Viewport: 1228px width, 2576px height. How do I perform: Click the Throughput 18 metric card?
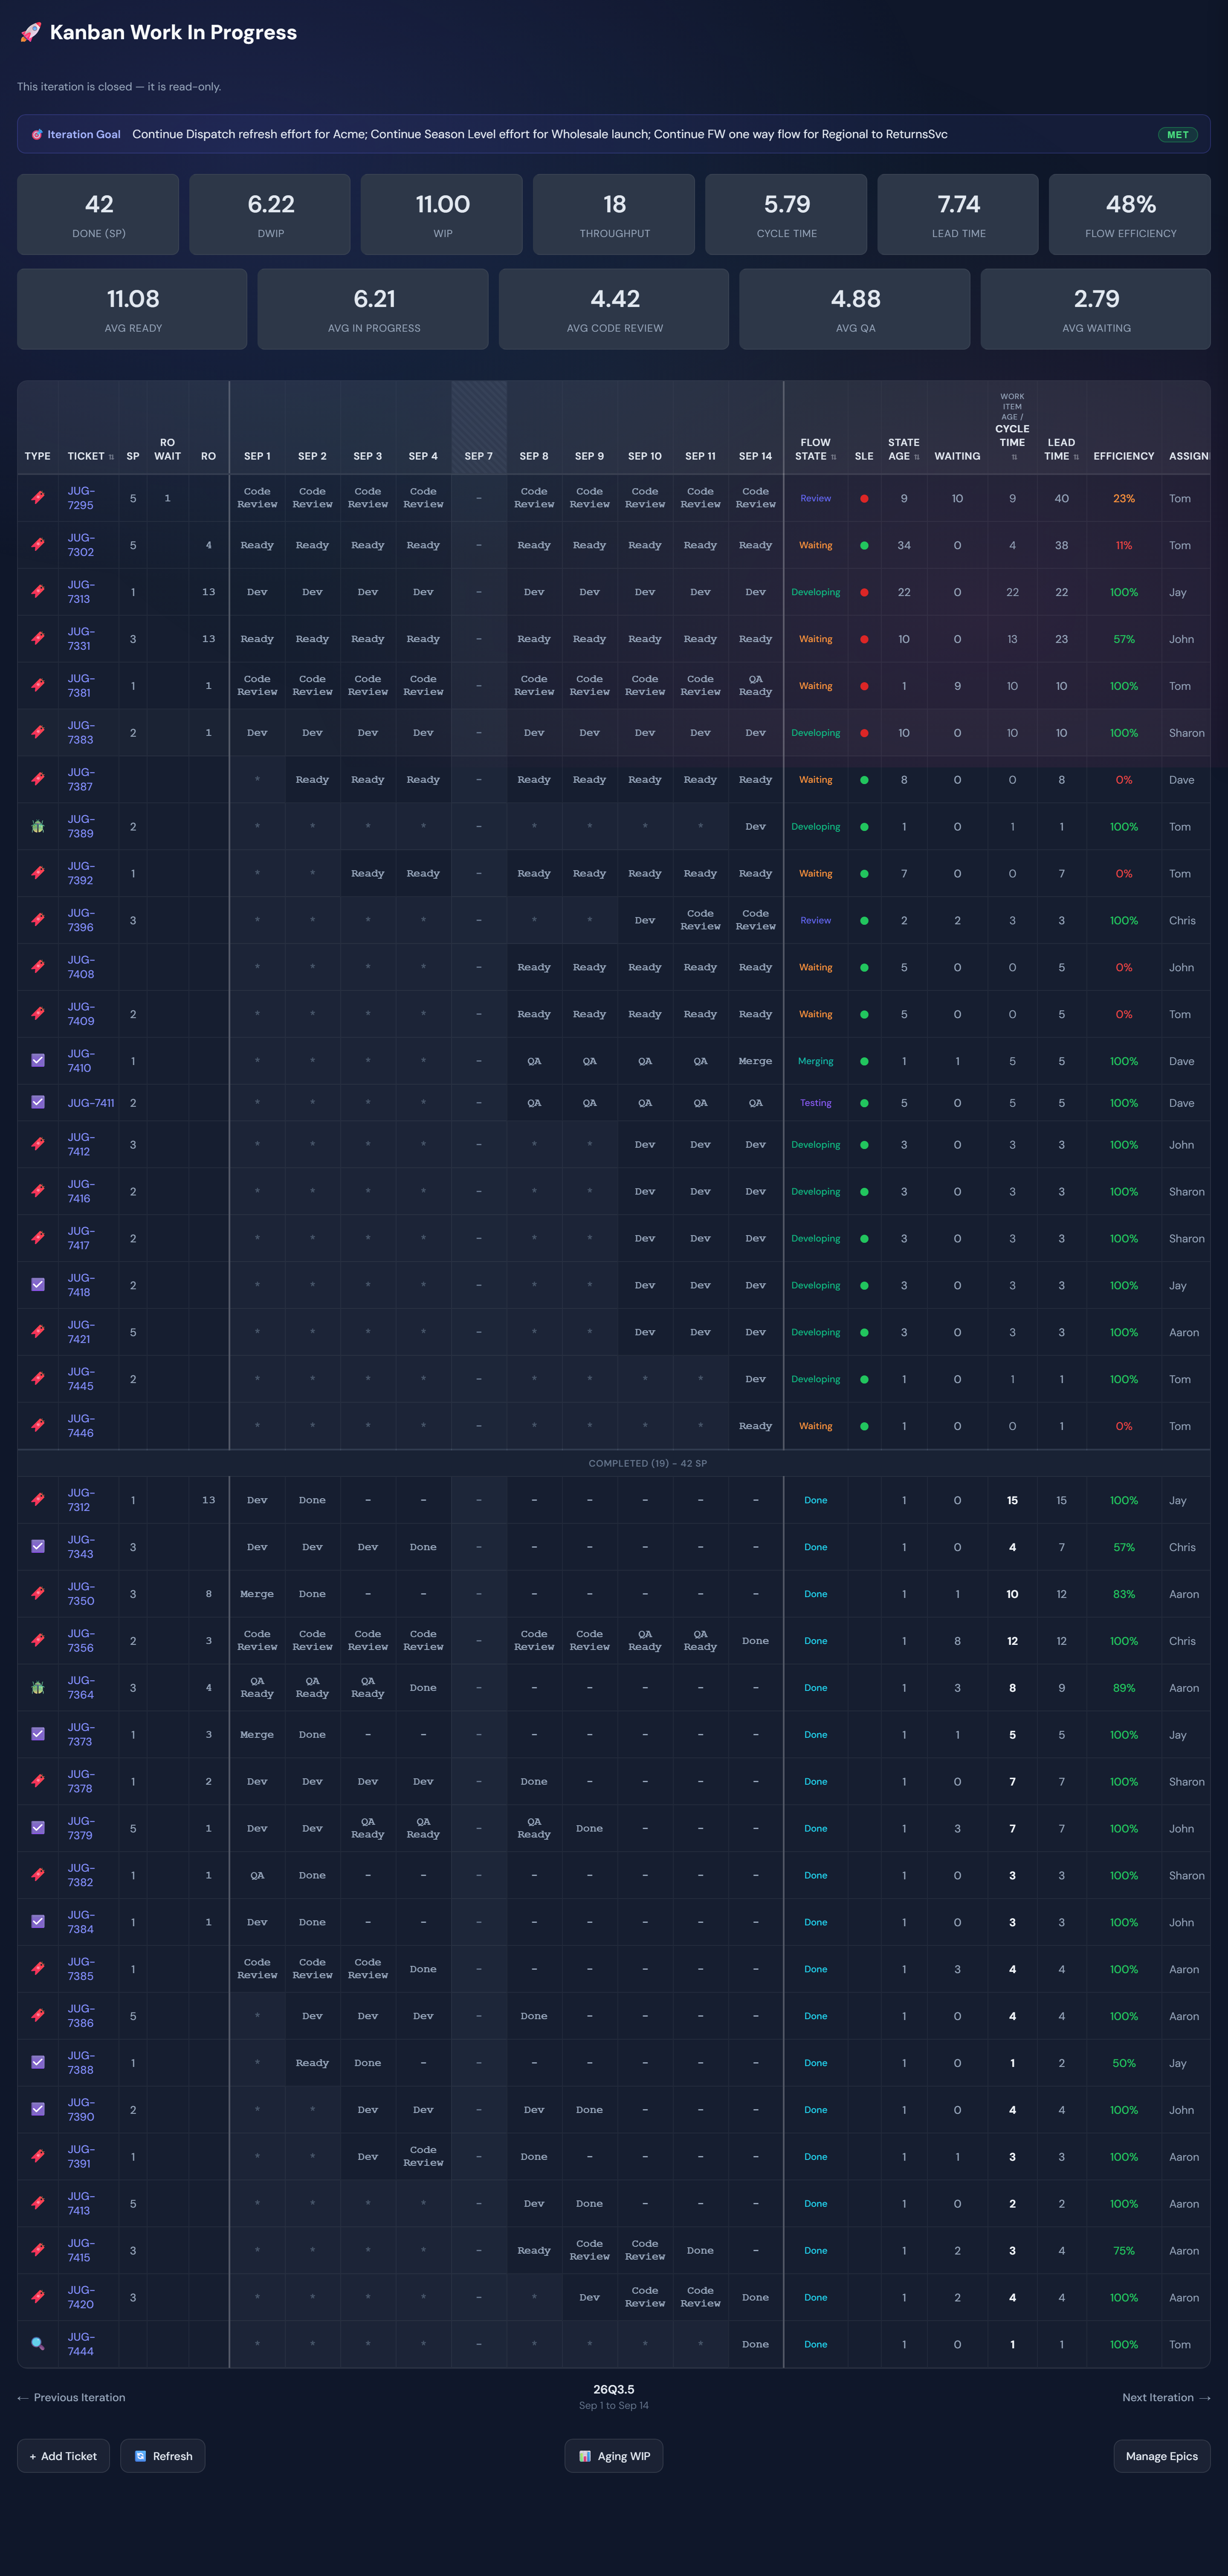click(614, 214)
